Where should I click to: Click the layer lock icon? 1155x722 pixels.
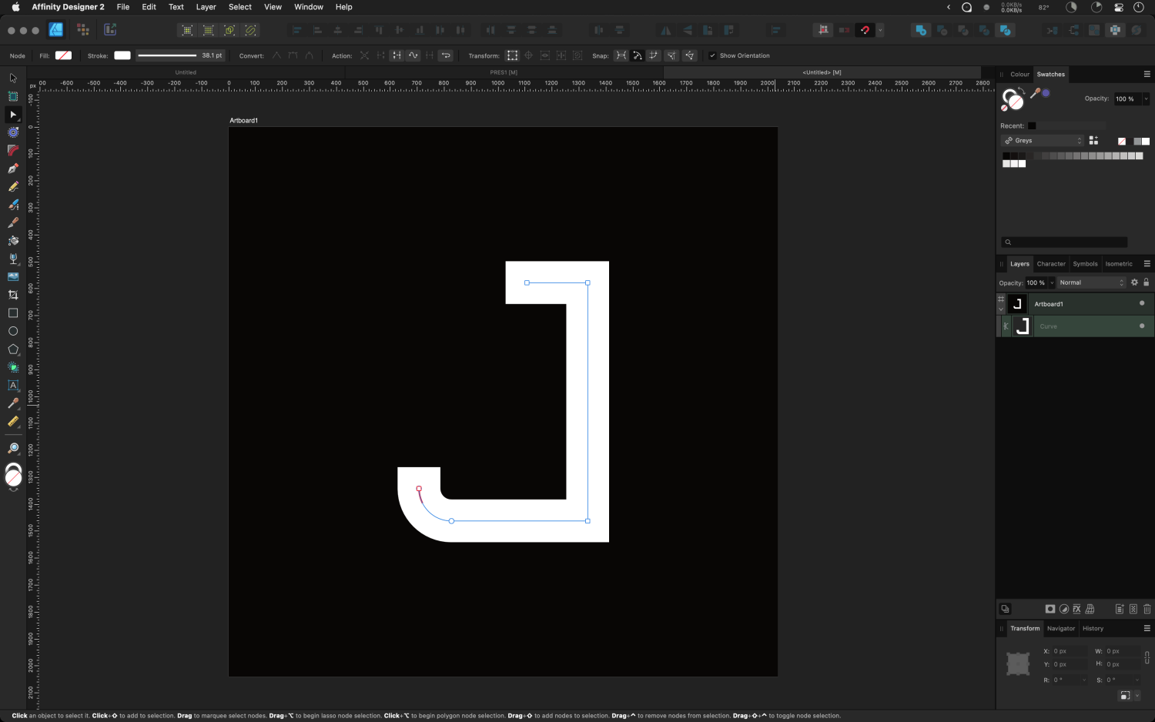pos(1146,282)
